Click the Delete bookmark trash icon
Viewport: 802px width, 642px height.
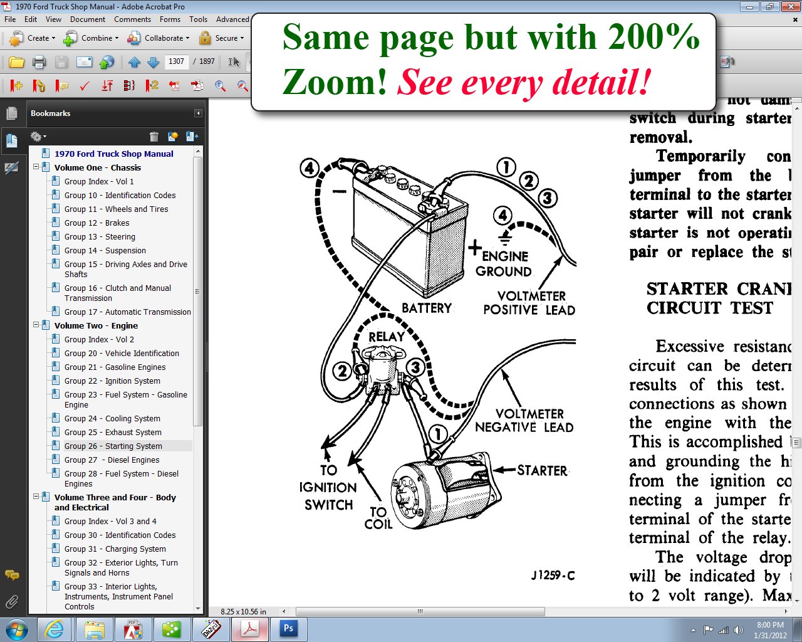coord(154,136)
